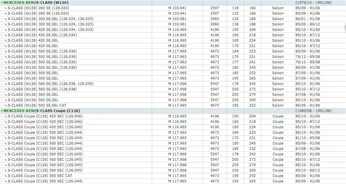Click the 265 hp cell in the Coupe 500 SEC row
The image size is (346, 184).
(252, 181)
